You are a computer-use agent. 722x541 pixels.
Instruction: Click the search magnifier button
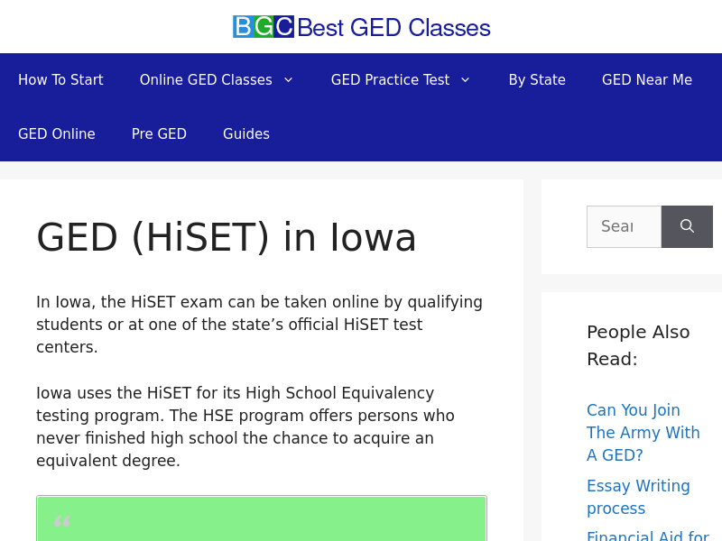coord(687,226)
